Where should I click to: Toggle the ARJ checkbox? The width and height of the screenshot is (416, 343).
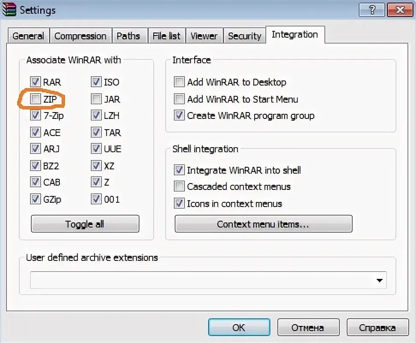(35, 149)
